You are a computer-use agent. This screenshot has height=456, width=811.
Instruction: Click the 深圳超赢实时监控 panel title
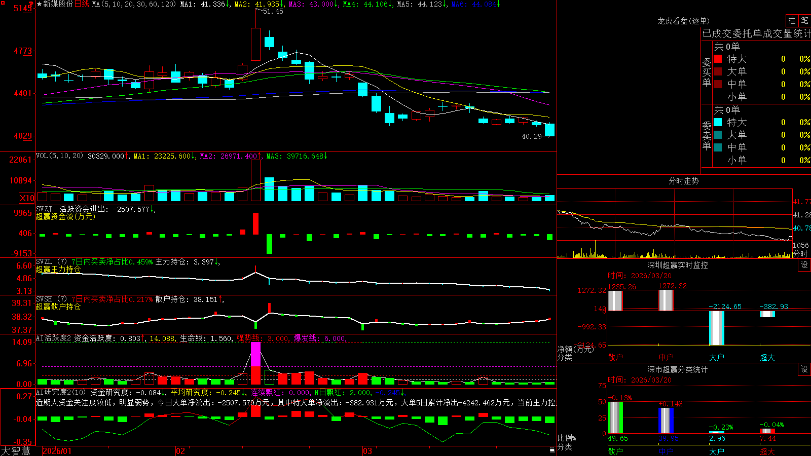click(677, 265)
